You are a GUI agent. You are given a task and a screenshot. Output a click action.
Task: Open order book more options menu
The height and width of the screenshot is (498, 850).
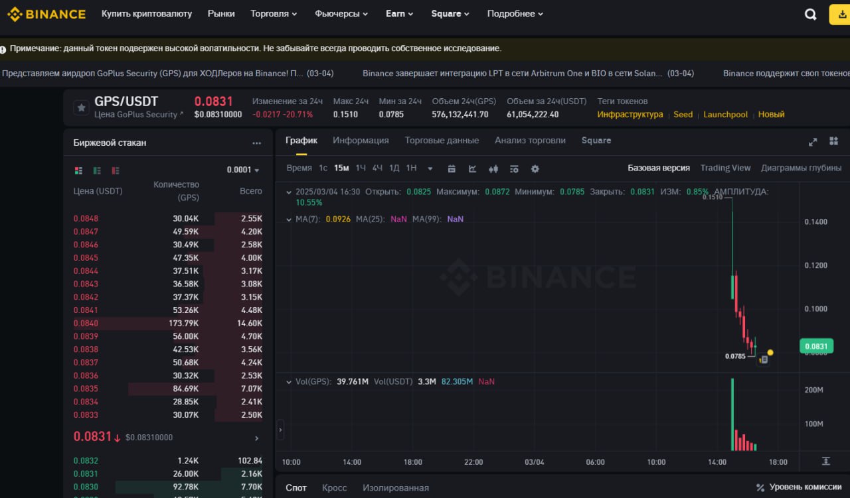pyautogui.click(x=256, y=143)
